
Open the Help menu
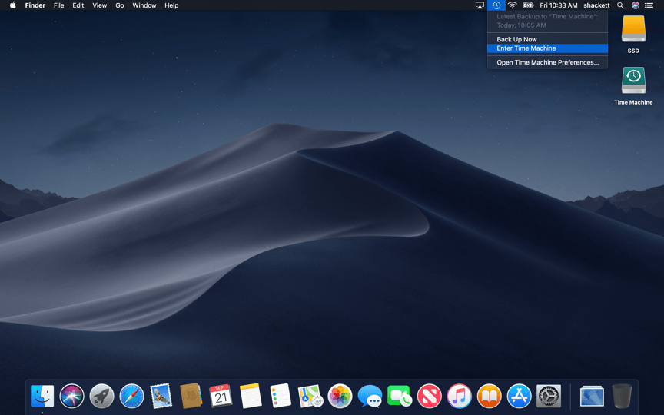click(171, 5)
